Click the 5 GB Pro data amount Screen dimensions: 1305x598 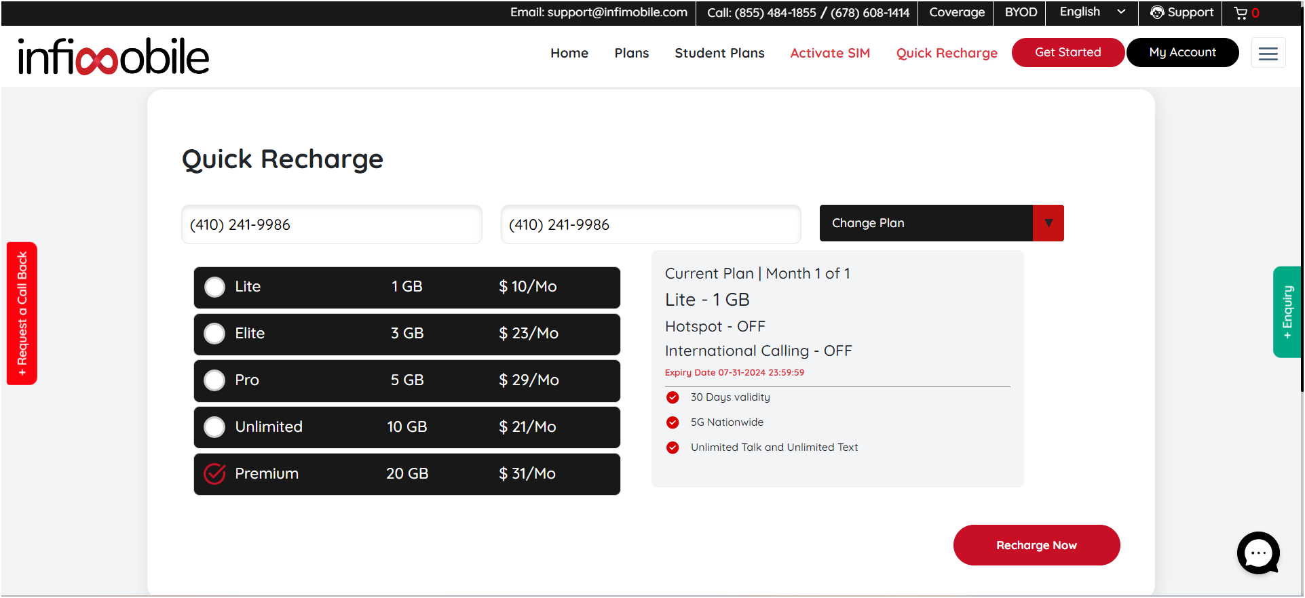407,380
